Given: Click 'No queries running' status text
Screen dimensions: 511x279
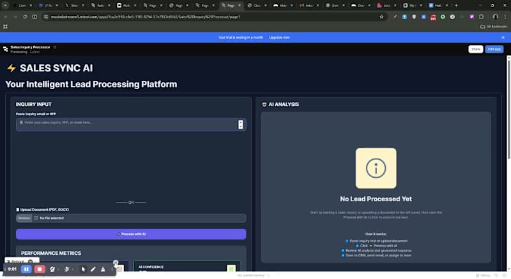Looking at the screenshot, I should tap(252, 275).
